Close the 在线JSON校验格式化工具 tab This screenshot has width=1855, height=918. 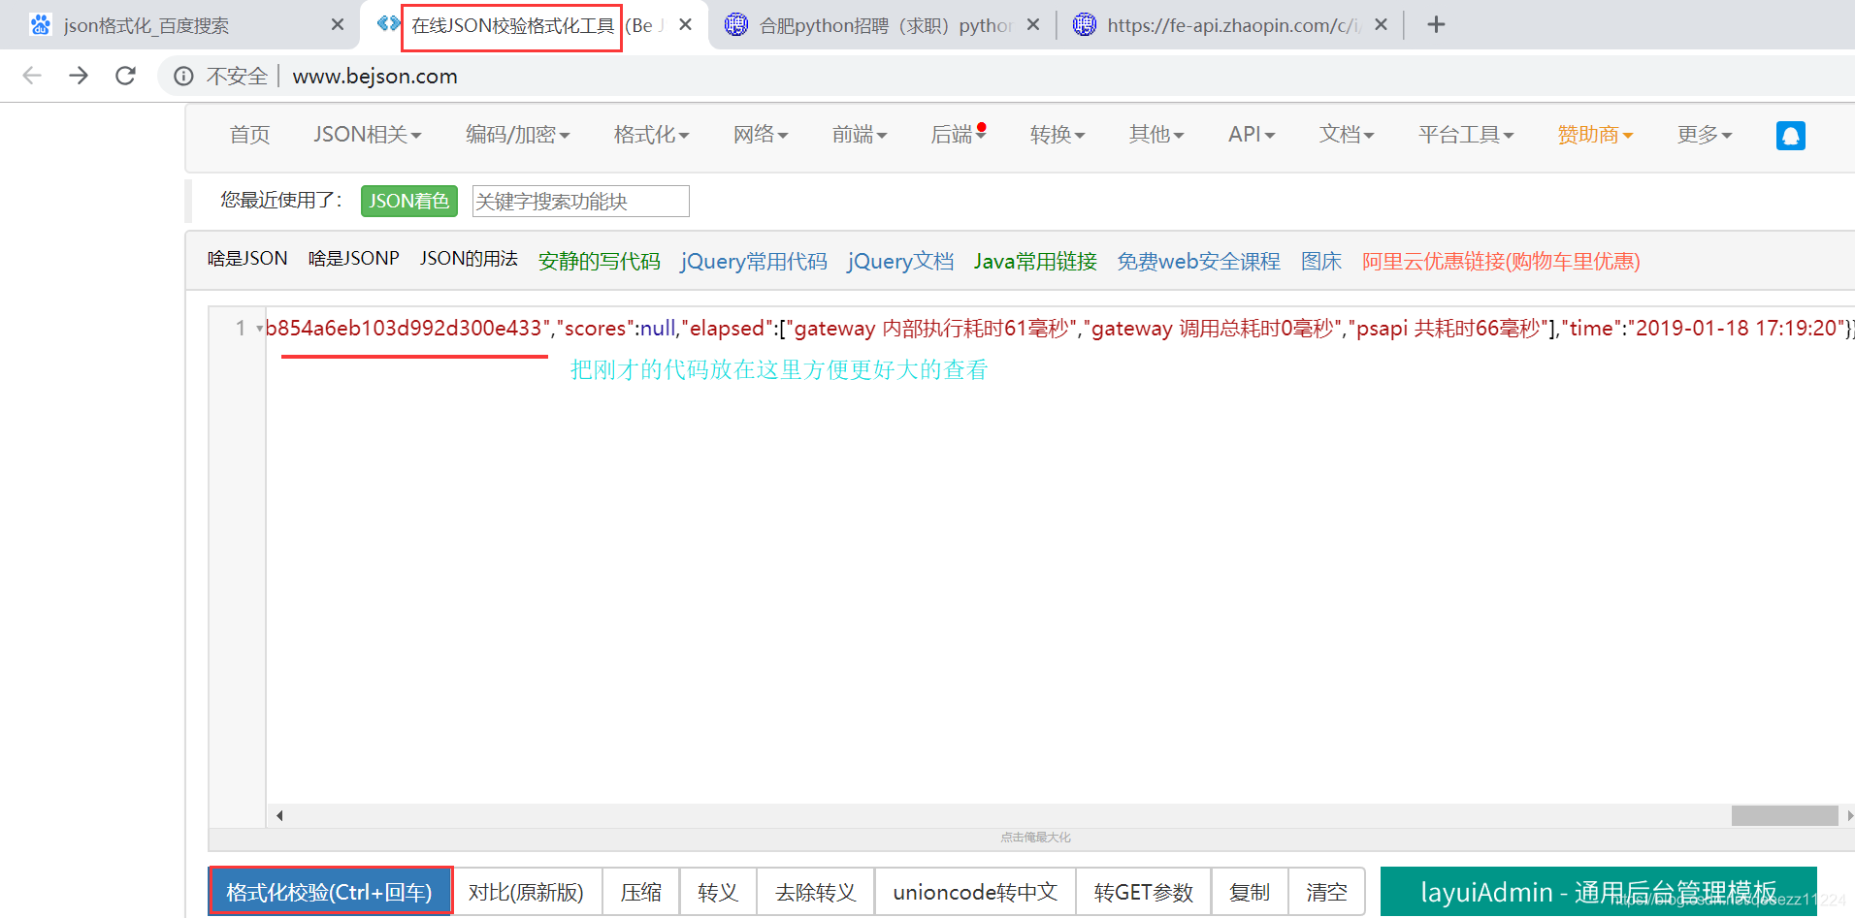coord(686,24)
